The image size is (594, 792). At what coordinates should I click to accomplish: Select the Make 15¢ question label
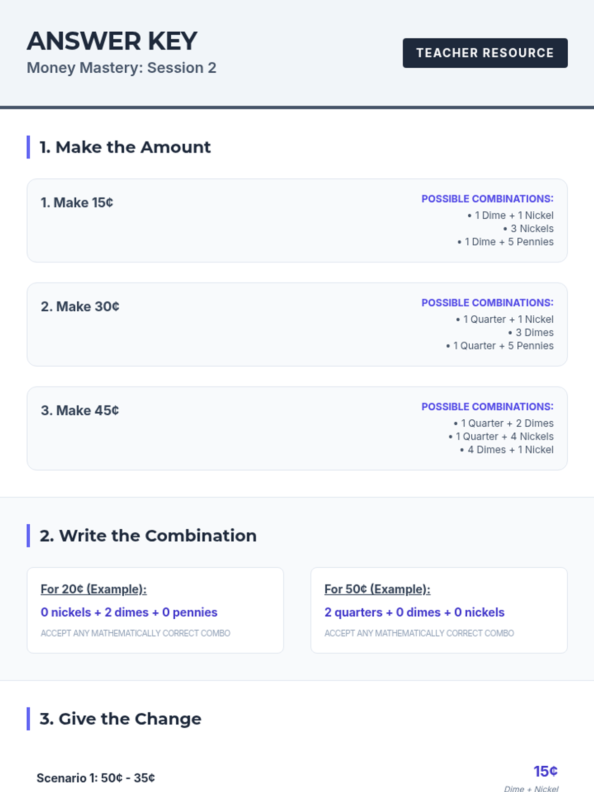coord(77,203)
